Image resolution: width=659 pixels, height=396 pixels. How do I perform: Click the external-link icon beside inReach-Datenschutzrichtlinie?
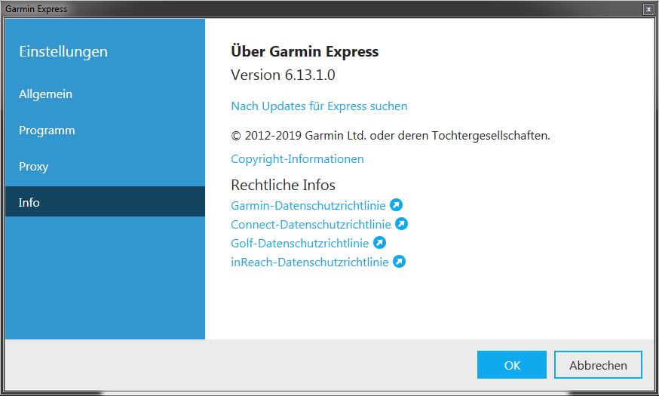click(x=400, y=262)
